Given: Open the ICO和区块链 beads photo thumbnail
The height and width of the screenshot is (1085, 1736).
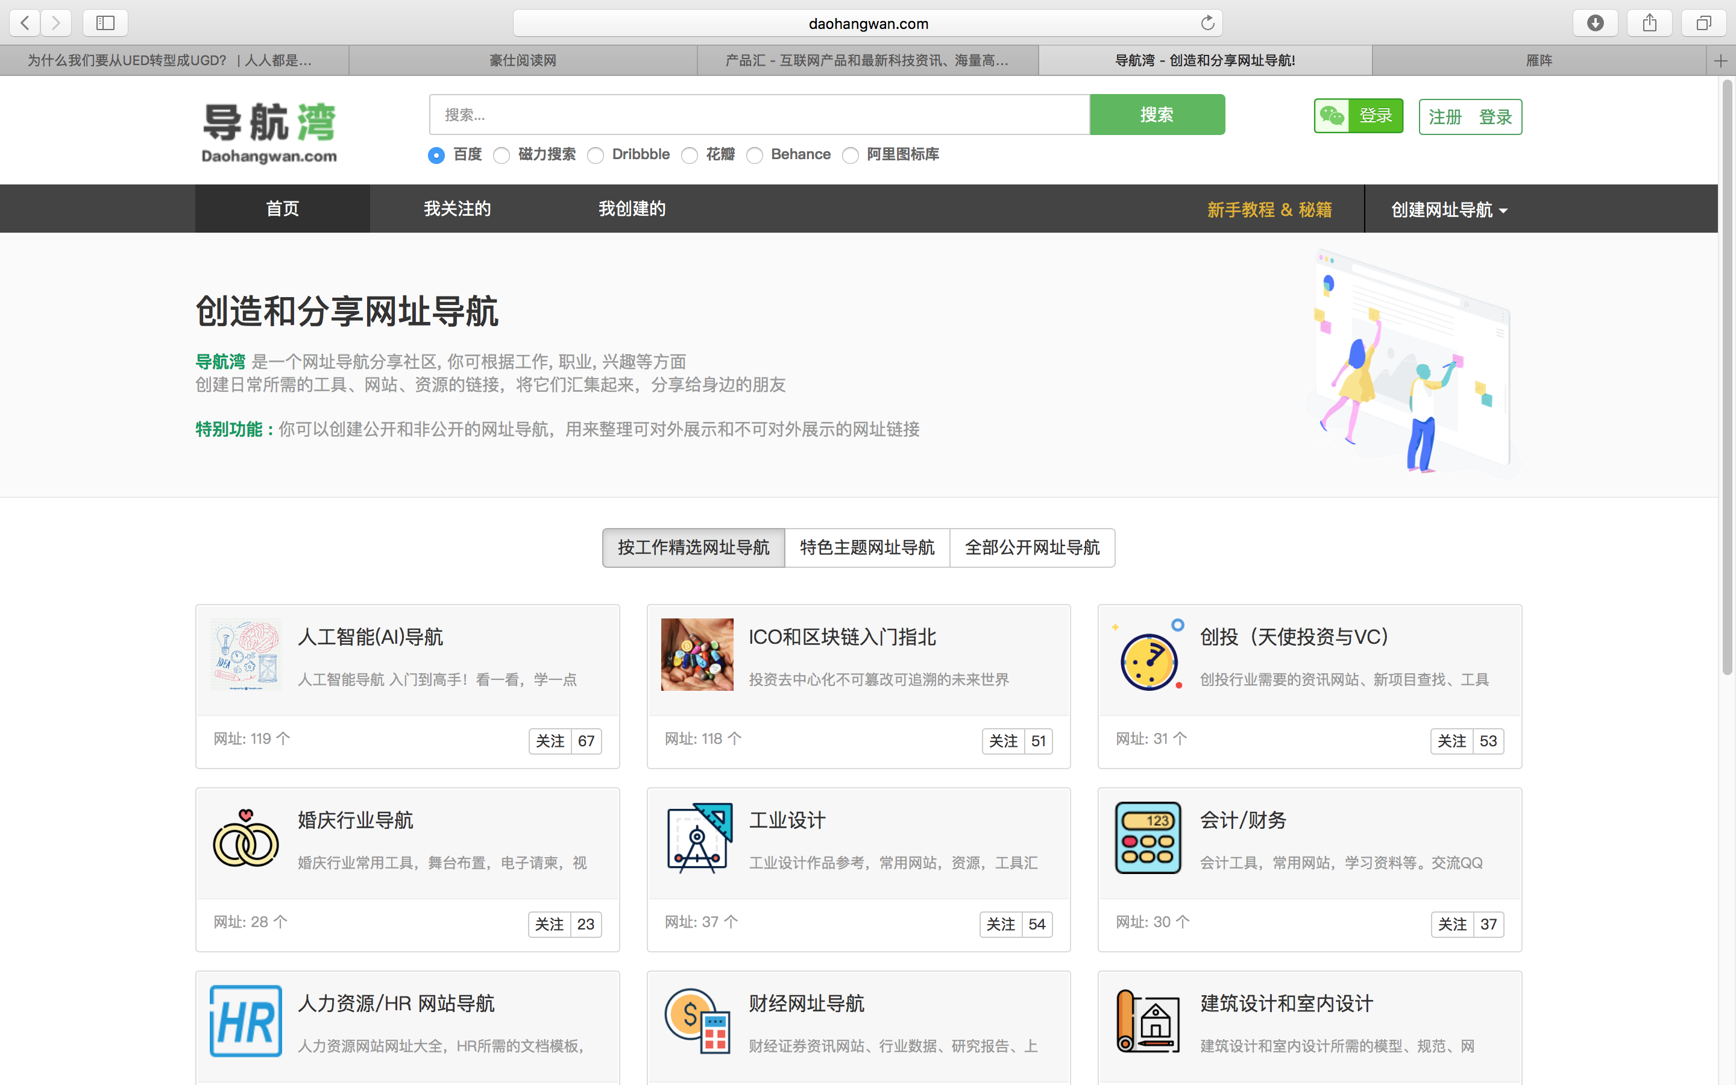Looking at the screenshot, I should pos(697,655).
